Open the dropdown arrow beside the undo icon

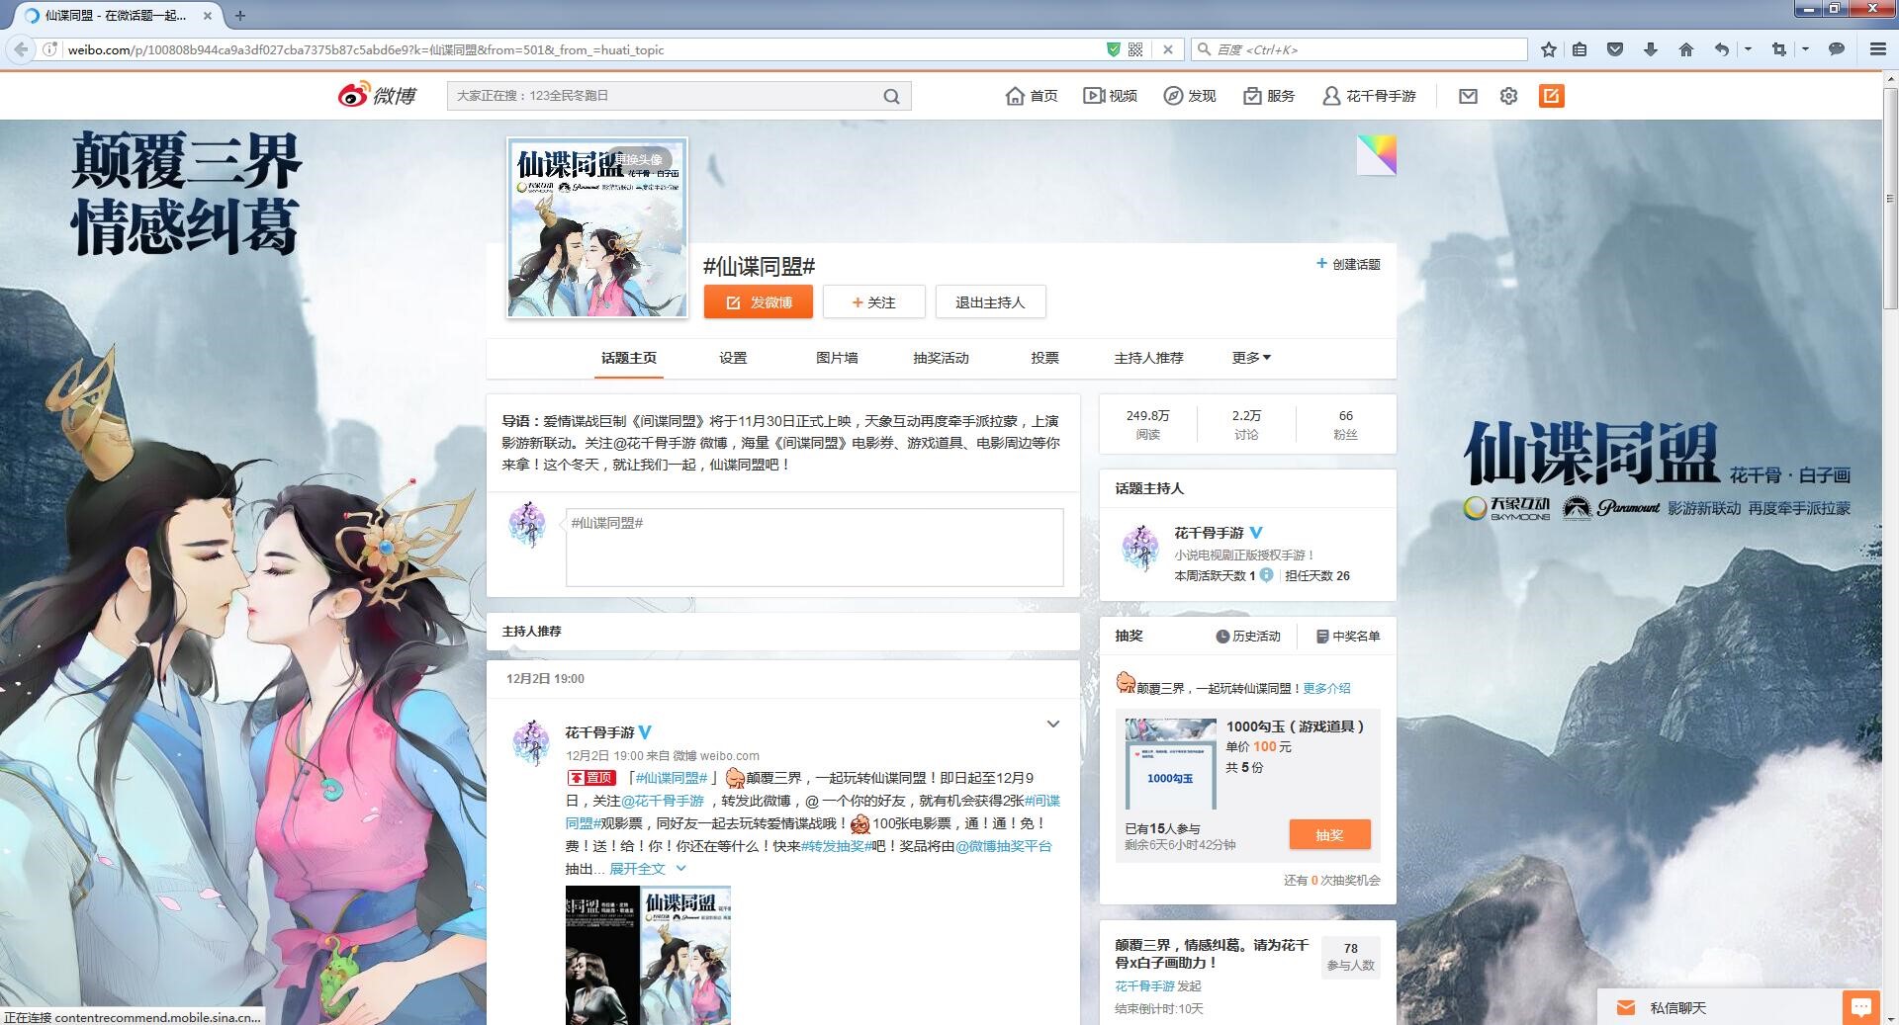1748,49
